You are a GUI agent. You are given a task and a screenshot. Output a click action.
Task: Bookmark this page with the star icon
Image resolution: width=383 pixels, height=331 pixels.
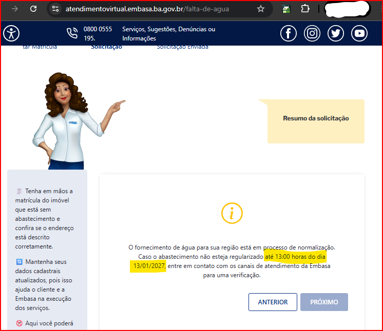tap(261, 9)
